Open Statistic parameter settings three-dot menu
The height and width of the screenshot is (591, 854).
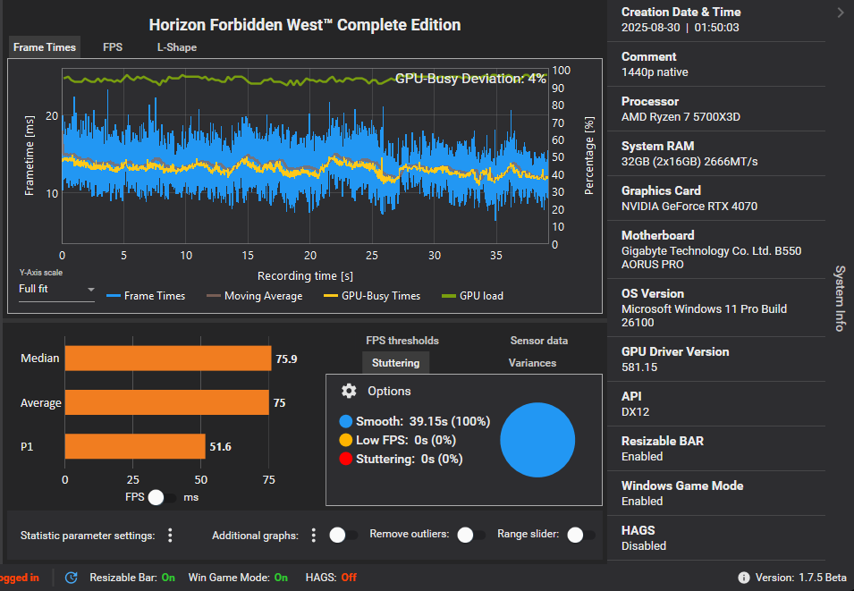(x=170, y=536)
